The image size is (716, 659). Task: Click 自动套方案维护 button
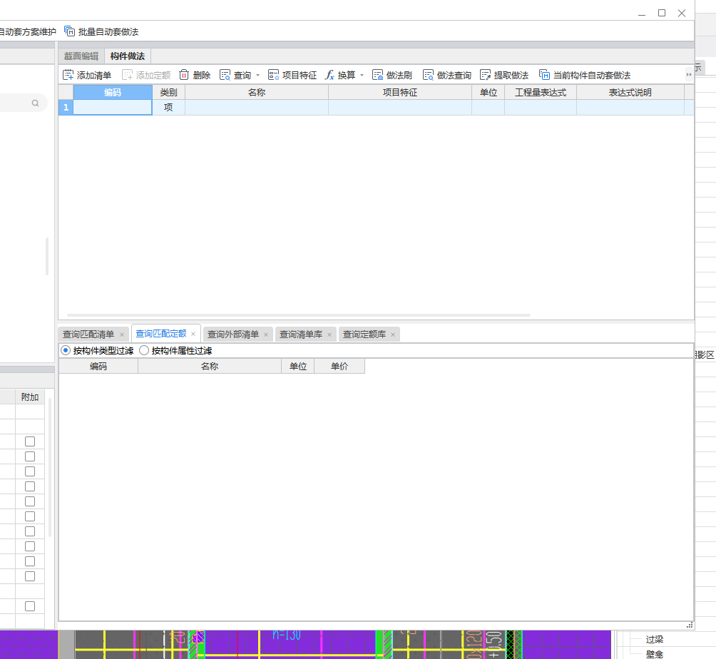(x=28, y=31)
